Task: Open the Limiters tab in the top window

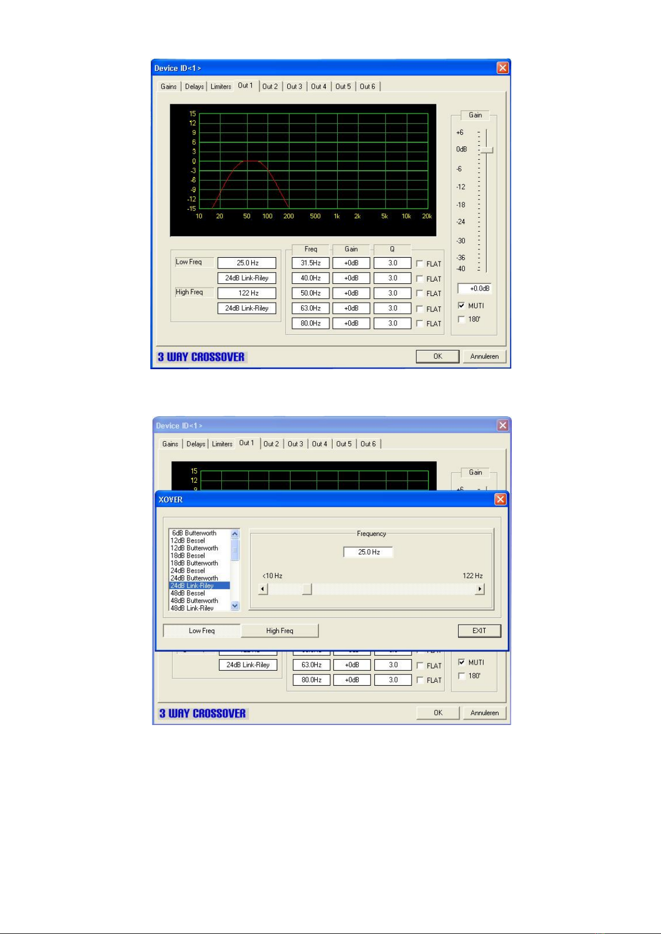Action: tap(221, 86)
